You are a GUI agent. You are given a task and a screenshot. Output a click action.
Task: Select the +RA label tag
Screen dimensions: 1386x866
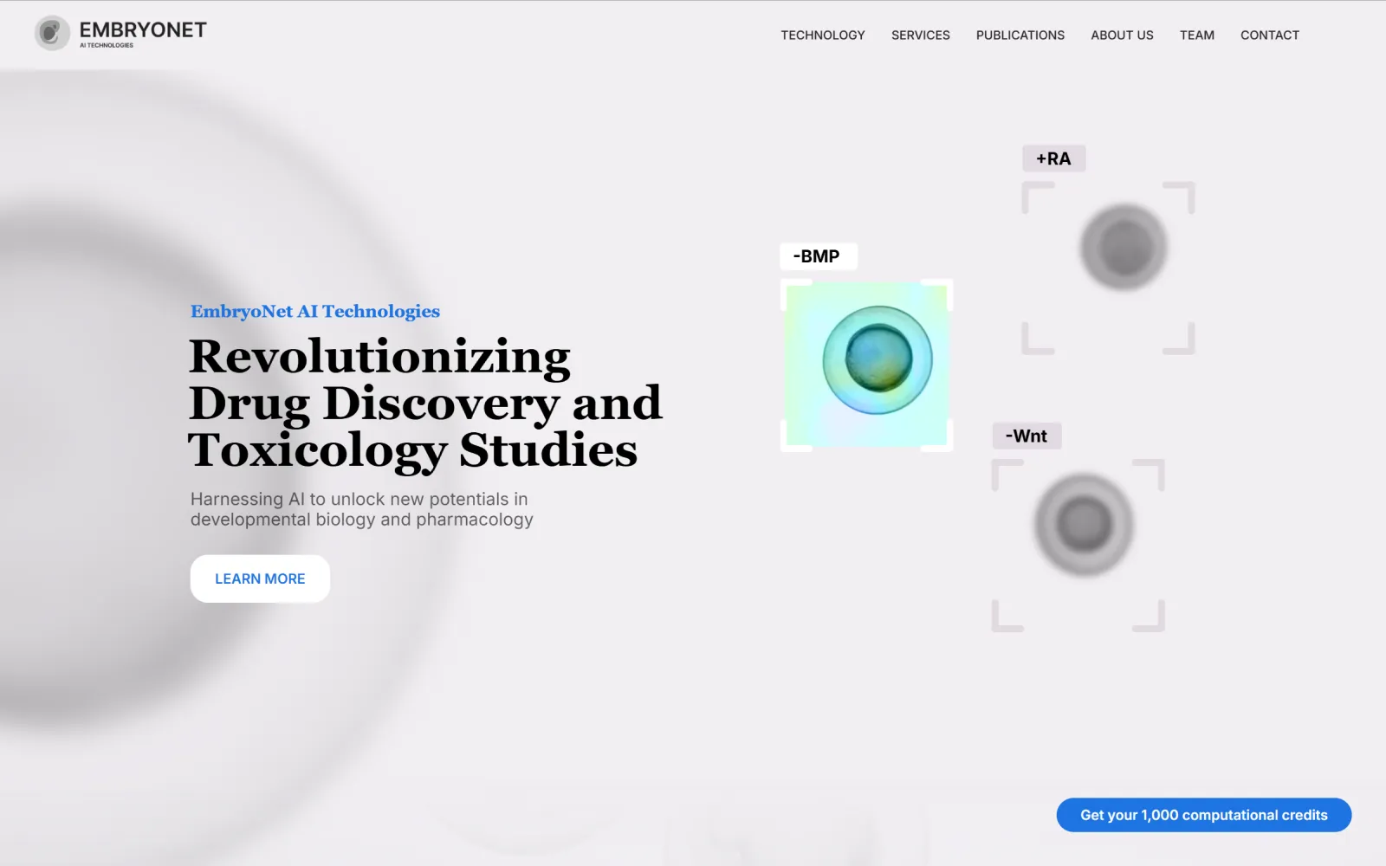pos(1053,158)
